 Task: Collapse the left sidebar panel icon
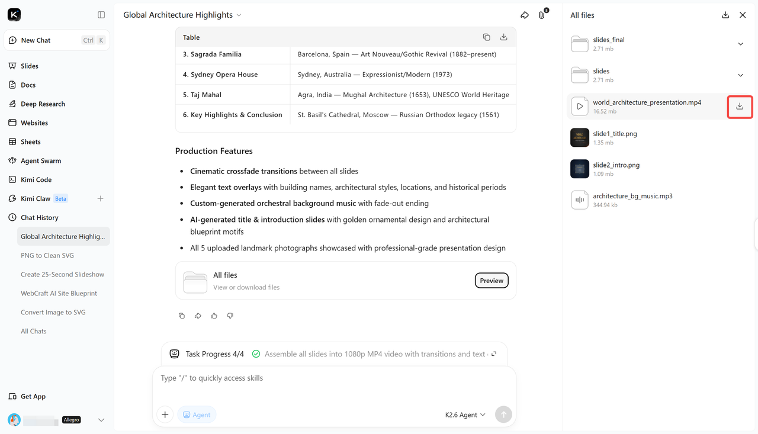click(x=101, y=15)
